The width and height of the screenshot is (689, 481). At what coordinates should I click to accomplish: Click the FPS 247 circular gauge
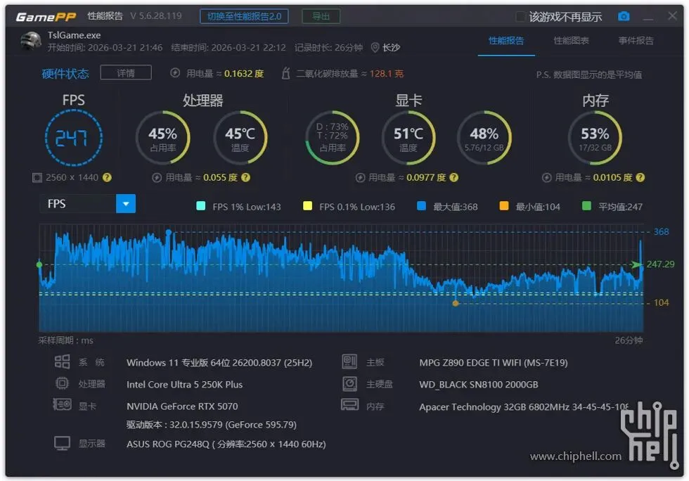tap(74, 138)
